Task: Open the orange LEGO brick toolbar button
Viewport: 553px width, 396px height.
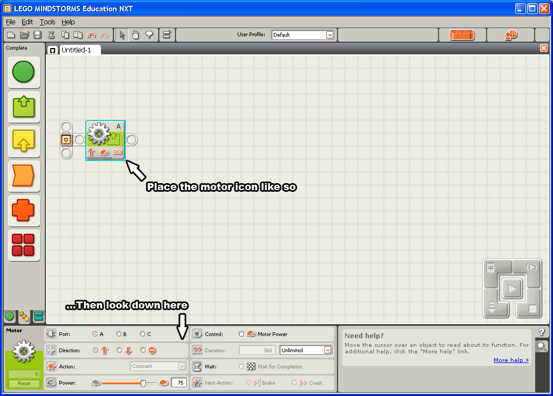Action: point(462,35)
